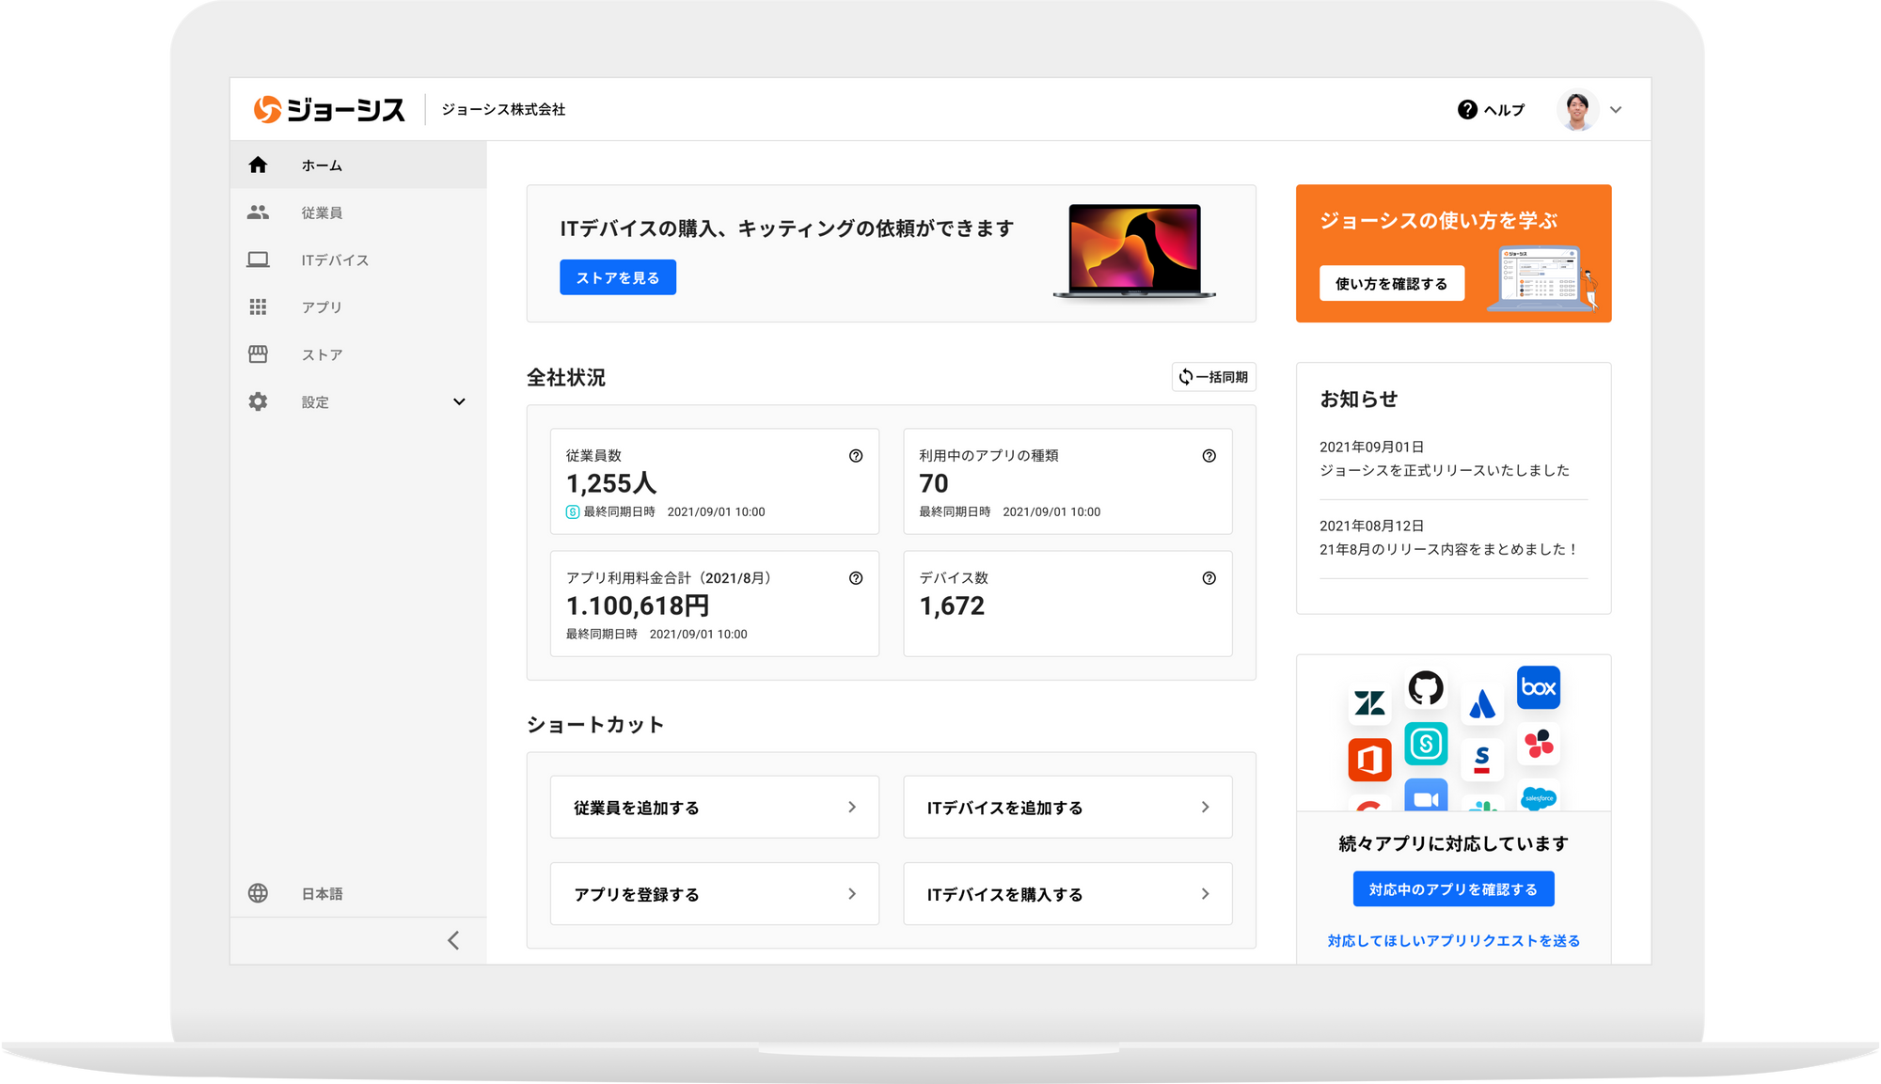Open the tooltip icon beside 従業員数
This screenshot has width=1881, height=1084.
point(856,457)
